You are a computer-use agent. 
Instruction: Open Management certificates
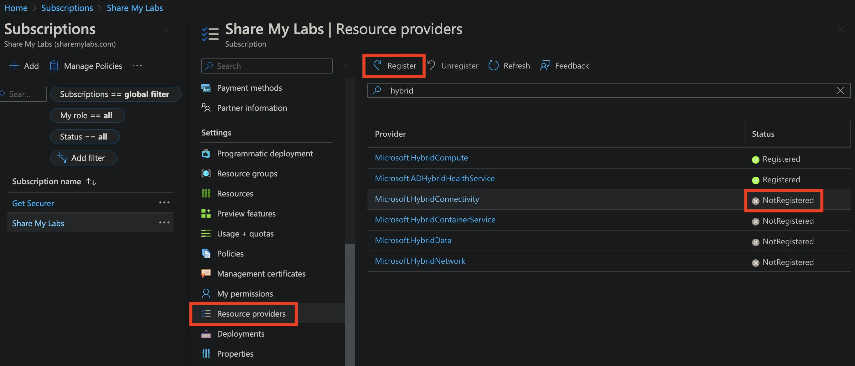coord(261,273)
